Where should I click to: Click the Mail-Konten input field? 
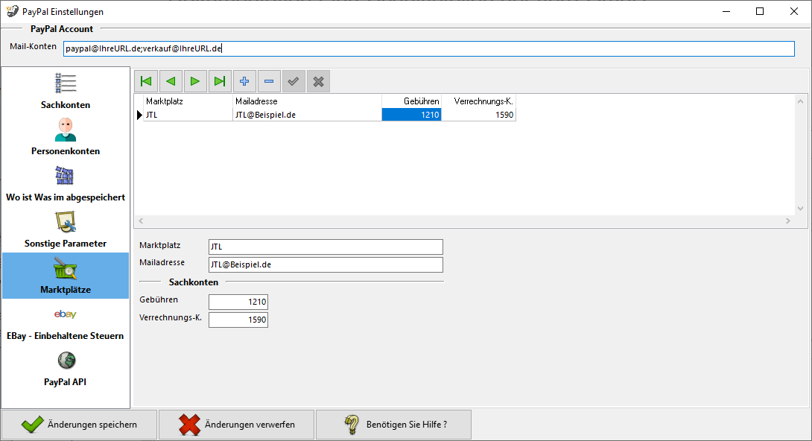[x=428, y=48]
